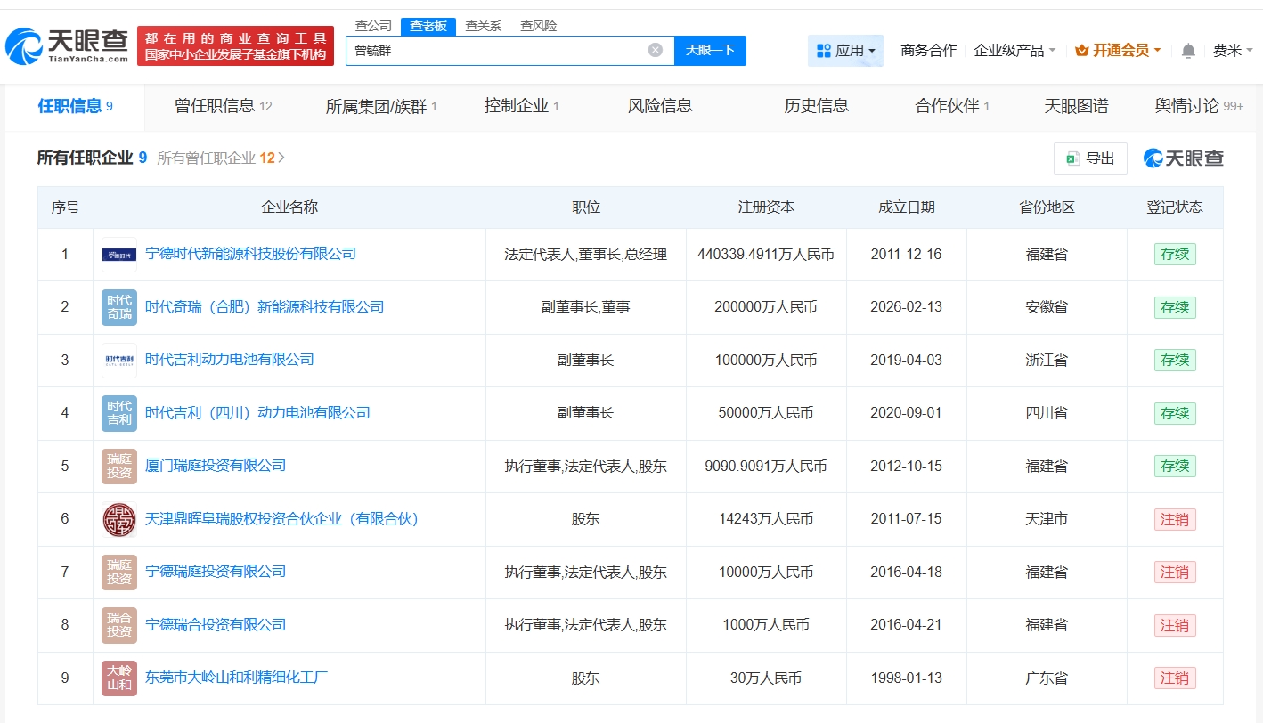Click the 登记状态 column header
The width and height of the screenshot is (1263, 723).
(1174, 207)
